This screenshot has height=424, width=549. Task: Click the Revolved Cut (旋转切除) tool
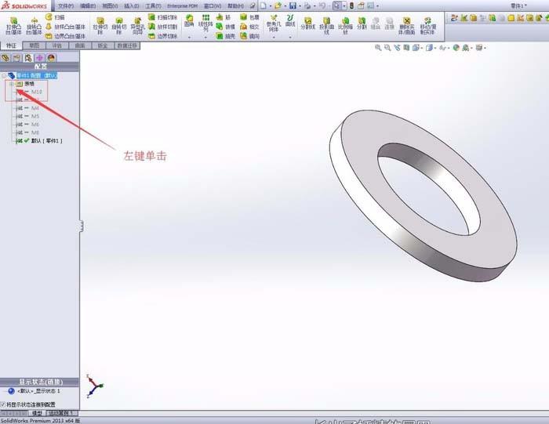point(118,26)
